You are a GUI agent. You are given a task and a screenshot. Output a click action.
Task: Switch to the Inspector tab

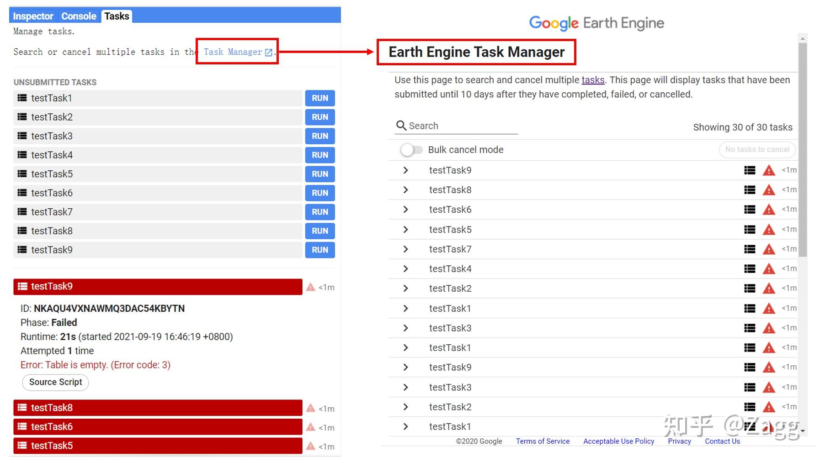click(32, 16)
